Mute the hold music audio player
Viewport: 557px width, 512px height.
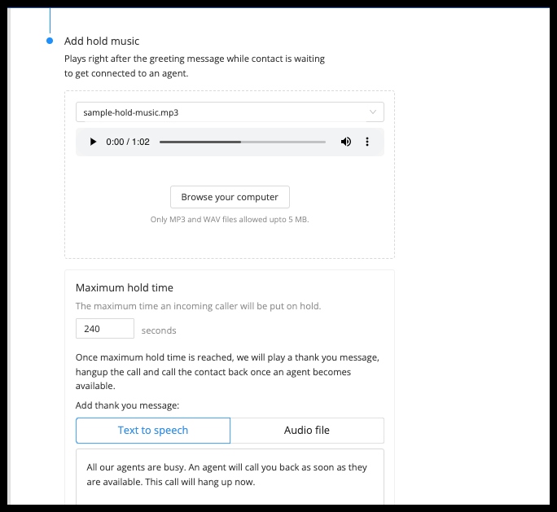[345, 142]
